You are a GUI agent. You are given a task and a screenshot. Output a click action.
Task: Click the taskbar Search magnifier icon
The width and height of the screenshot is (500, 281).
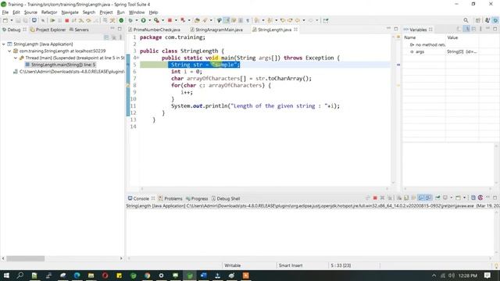[x=20, y=276]
